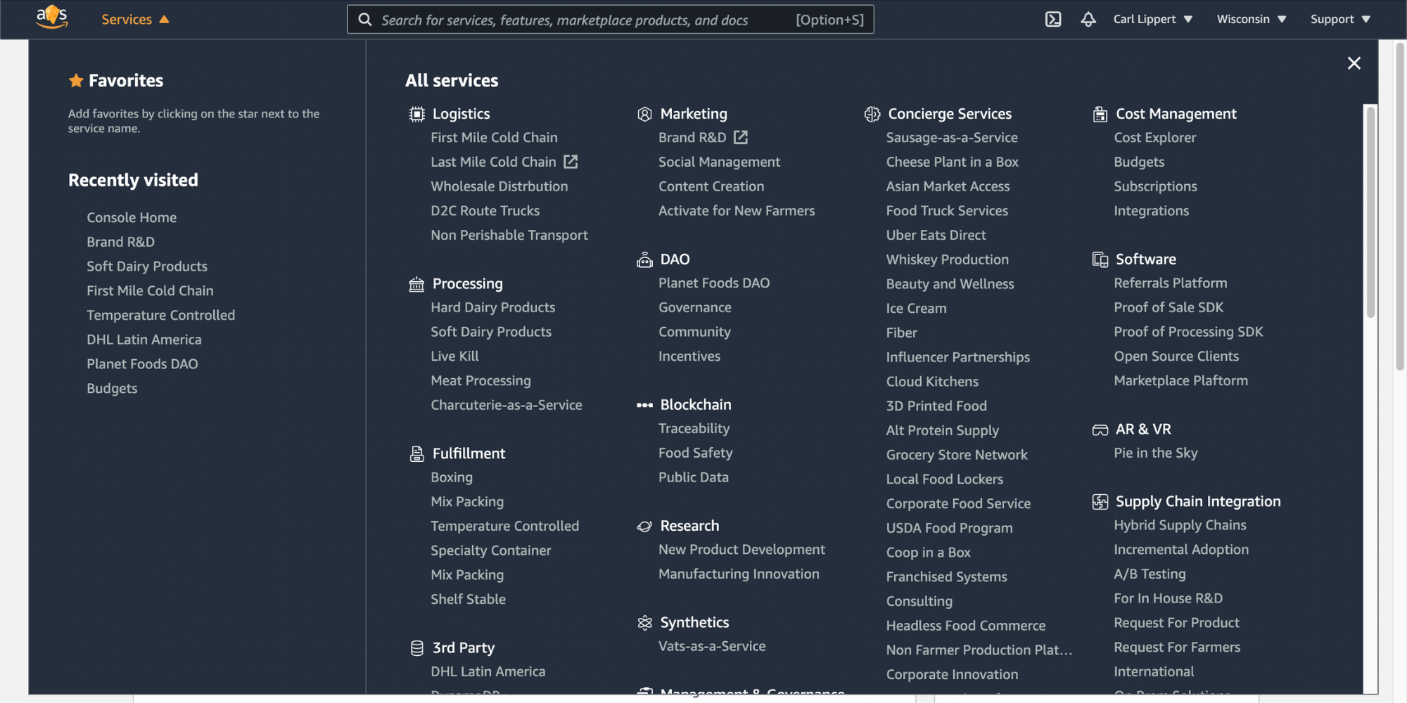Open Headless Food Commerce service
Viewport: 1407px width, 703px height.
pos(966,626)
